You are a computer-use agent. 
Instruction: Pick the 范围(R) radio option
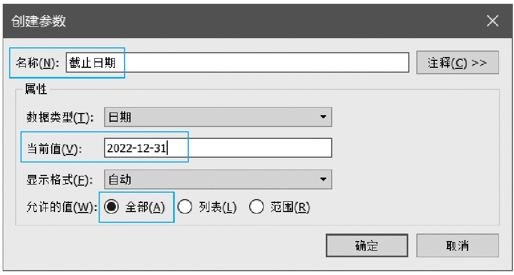pos(256,208)
